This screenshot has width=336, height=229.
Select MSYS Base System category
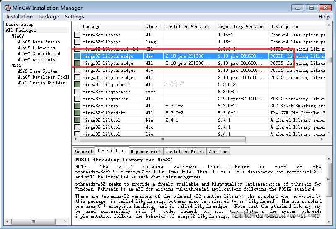pyautogui.click(x=38, y=71)
